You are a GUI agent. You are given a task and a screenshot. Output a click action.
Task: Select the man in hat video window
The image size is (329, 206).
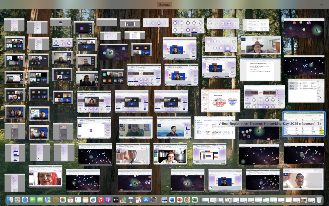[260, 45]
